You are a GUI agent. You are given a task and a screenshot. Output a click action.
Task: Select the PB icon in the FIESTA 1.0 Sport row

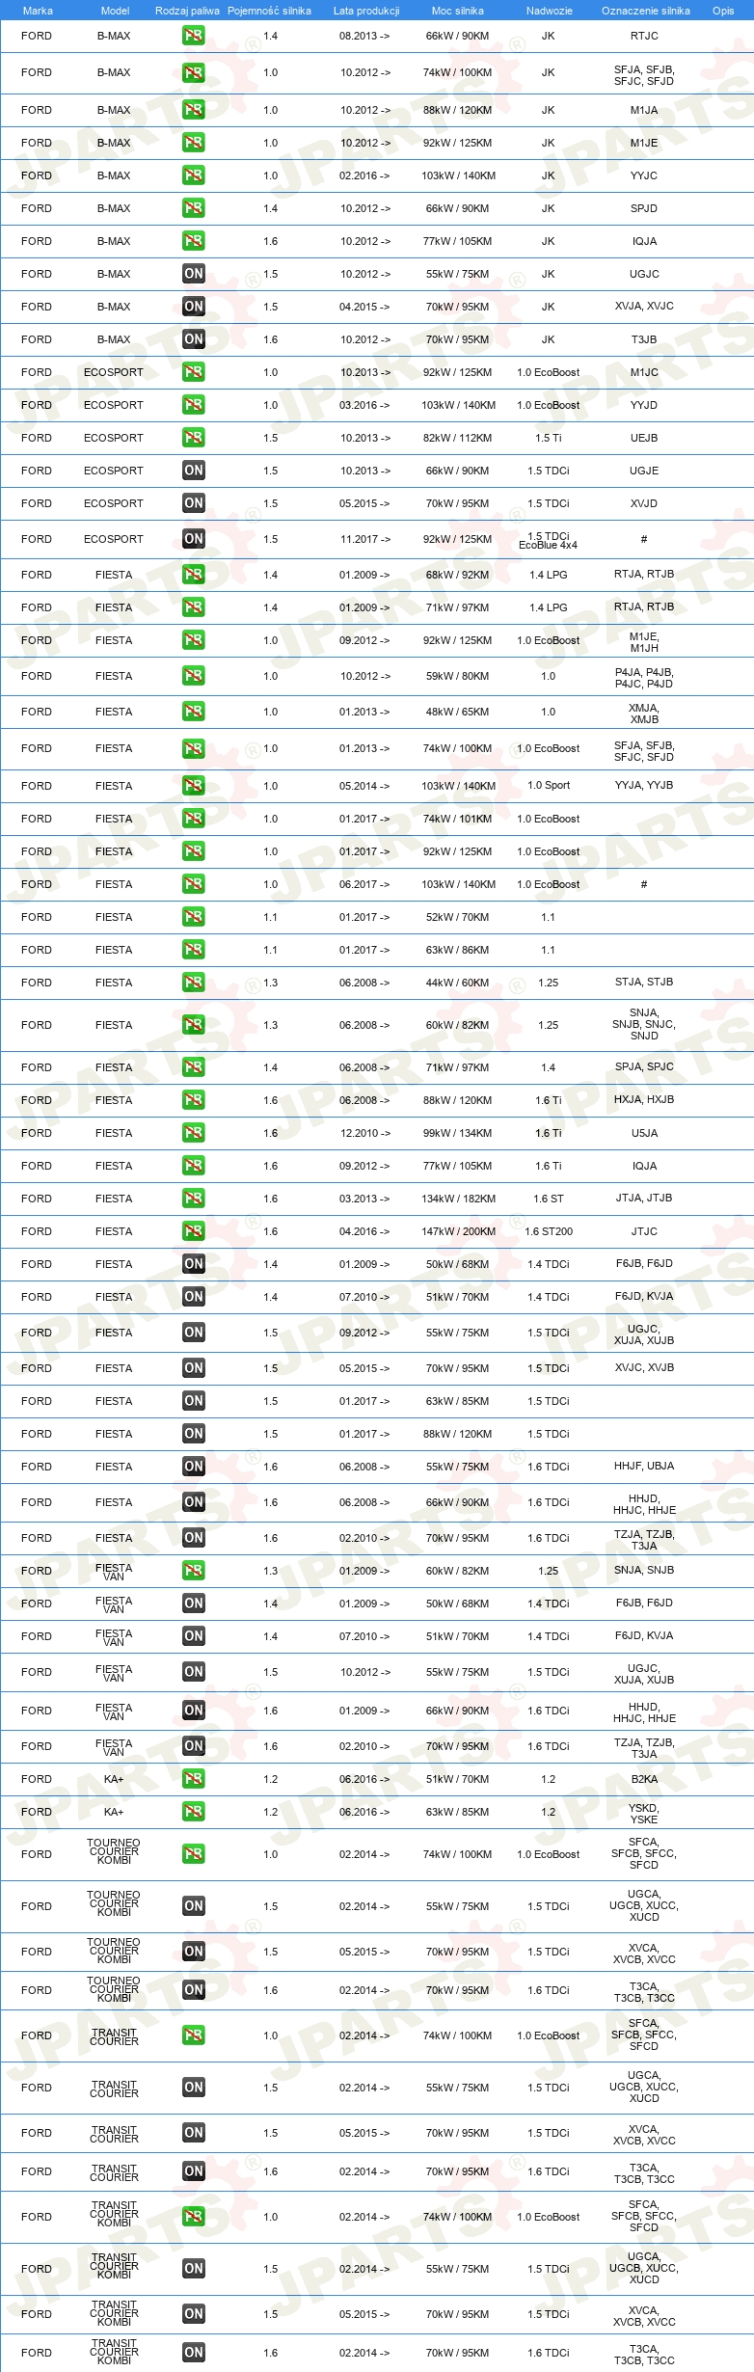[193, 786]
